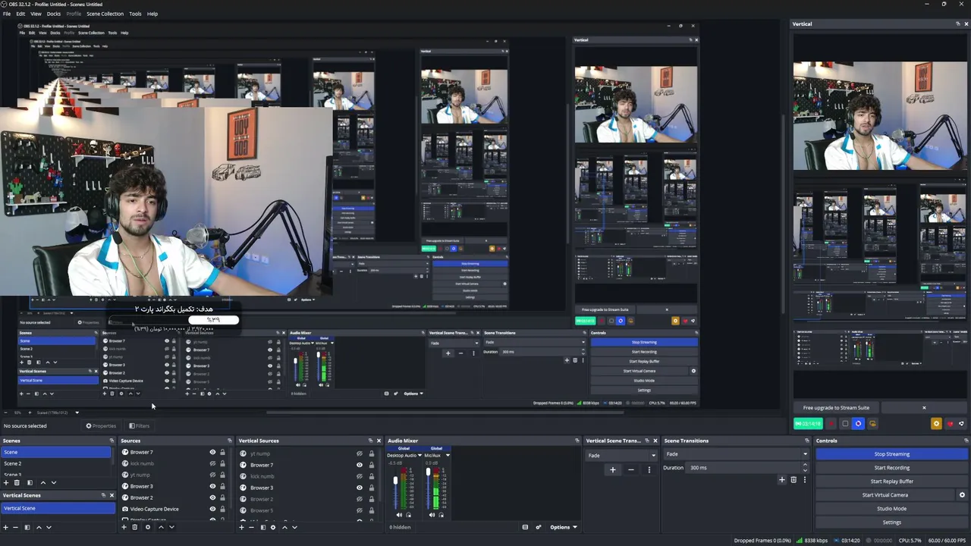Remove selected source with Sources trash icon
This screenshot has width=971, height=546.
(x=135, y=527)
